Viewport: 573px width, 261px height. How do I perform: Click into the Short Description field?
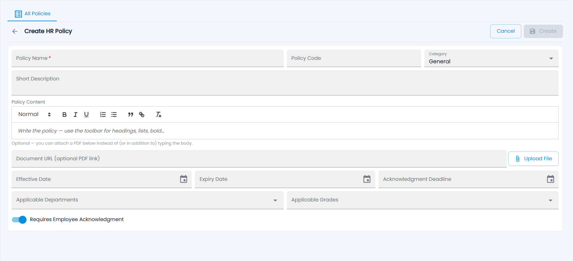(x=285, y=83)
